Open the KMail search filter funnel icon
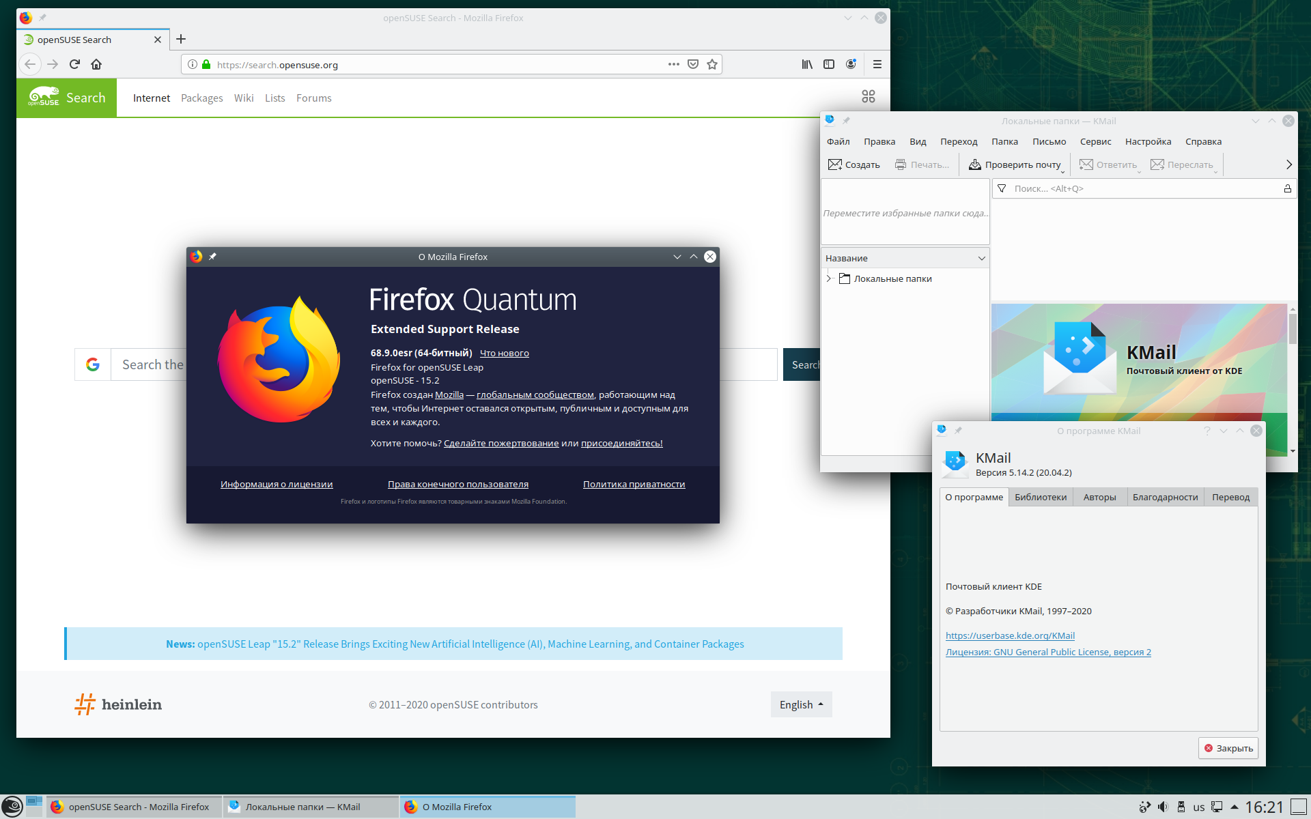This screenshot has height=819, width=1311. (1002, 188)
